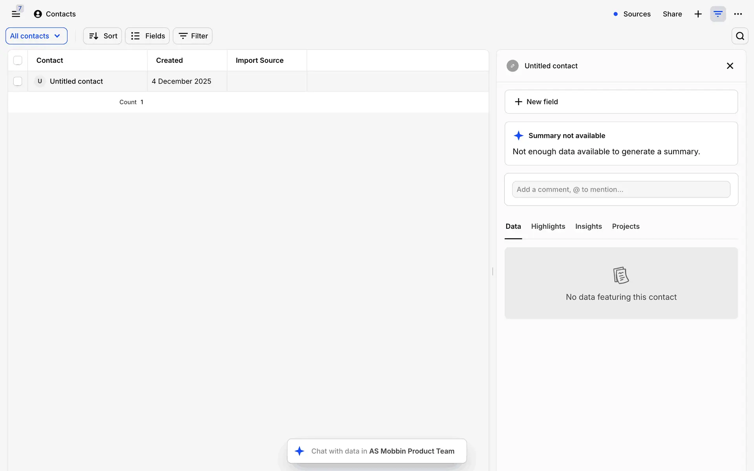
Task: Open the Fields selector
Action: tap(147, 36)
